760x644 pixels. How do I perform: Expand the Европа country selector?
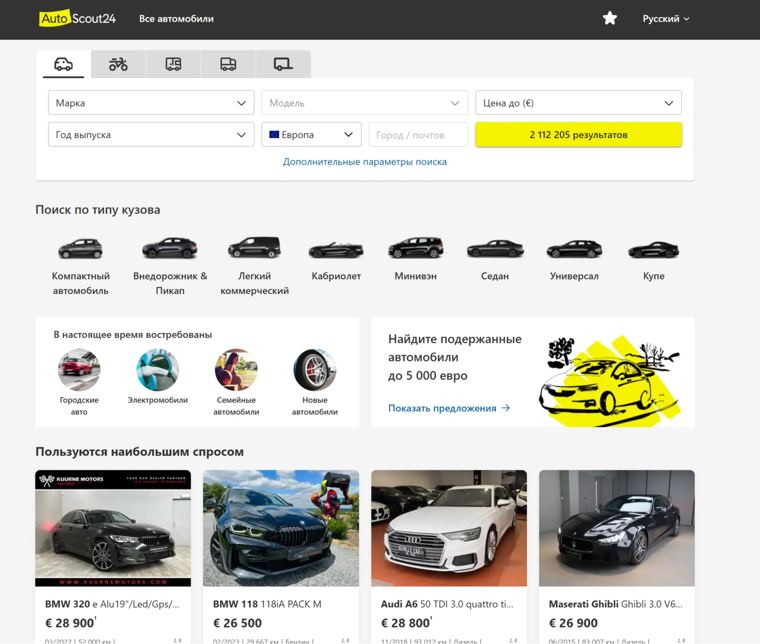311,134
